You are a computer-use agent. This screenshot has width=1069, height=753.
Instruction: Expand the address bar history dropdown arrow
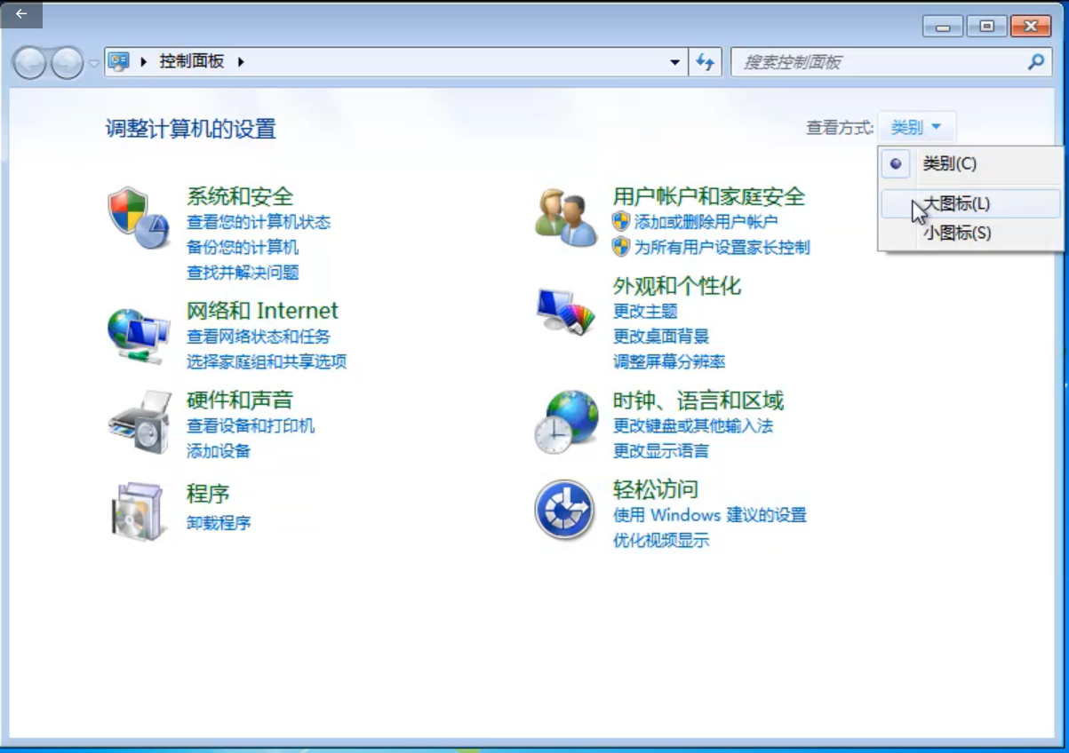point(674,62)
